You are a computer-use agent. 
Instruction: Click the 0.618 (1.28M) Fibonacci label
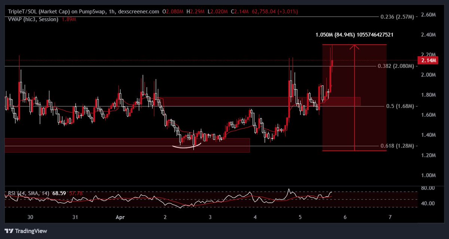397,146
